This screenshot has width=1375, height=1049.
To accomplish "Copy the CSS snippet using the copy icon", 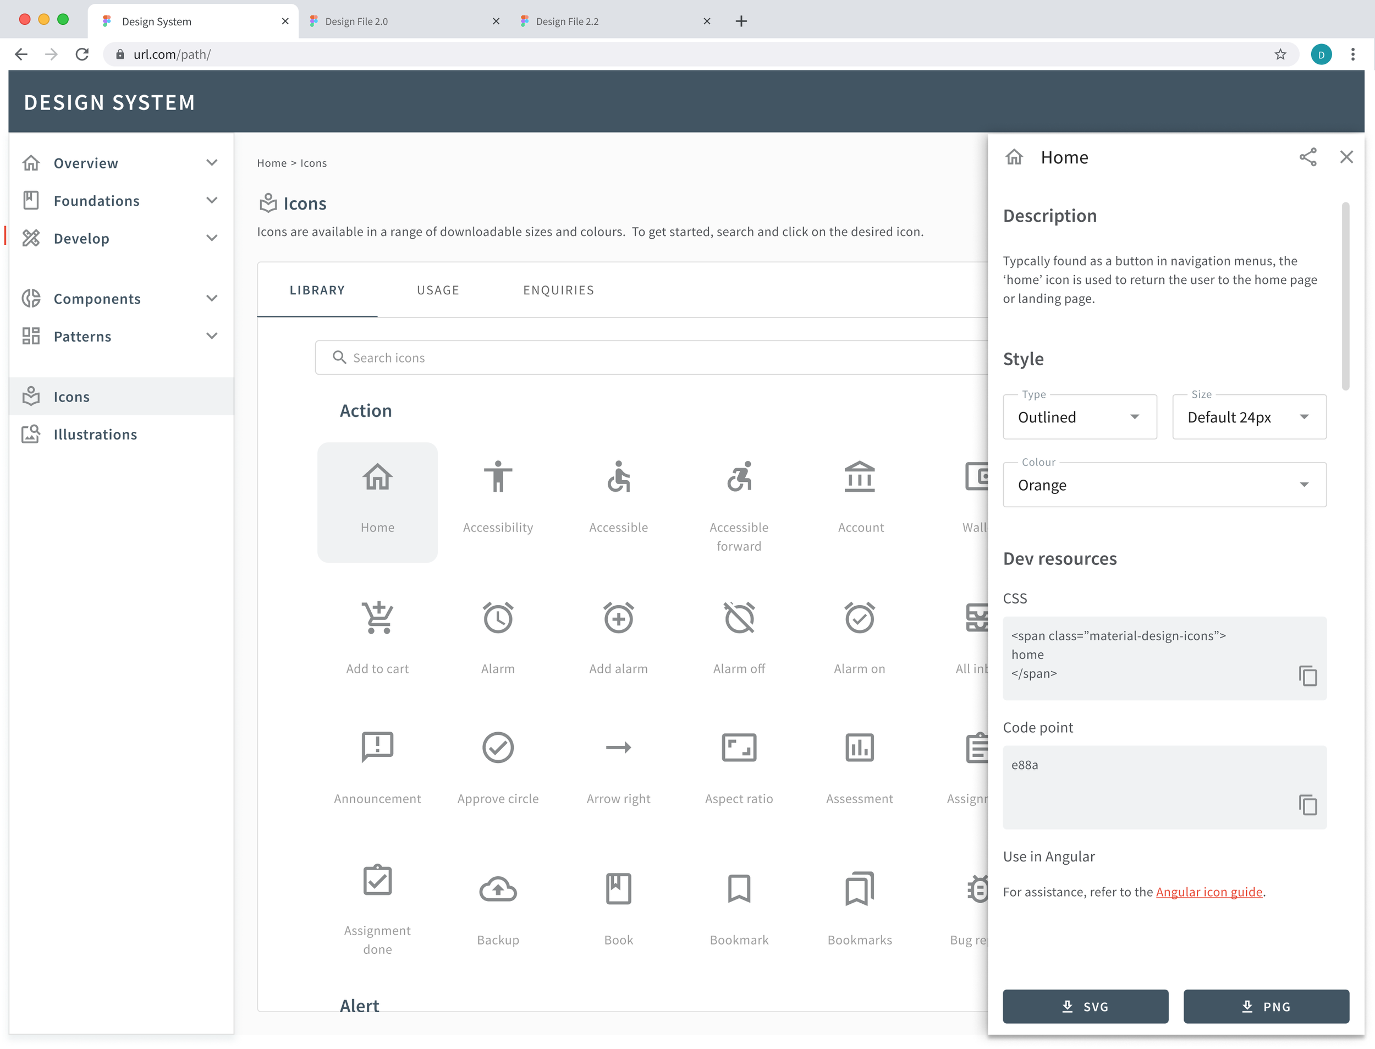I will [1308, 676].
